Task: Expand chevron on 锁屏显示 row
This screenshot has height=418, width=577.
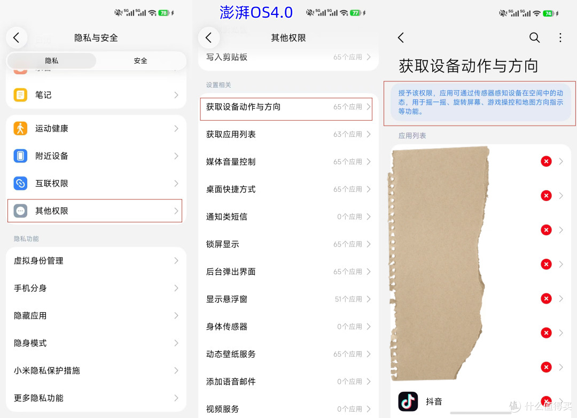Action: click(x=369, y=244)
